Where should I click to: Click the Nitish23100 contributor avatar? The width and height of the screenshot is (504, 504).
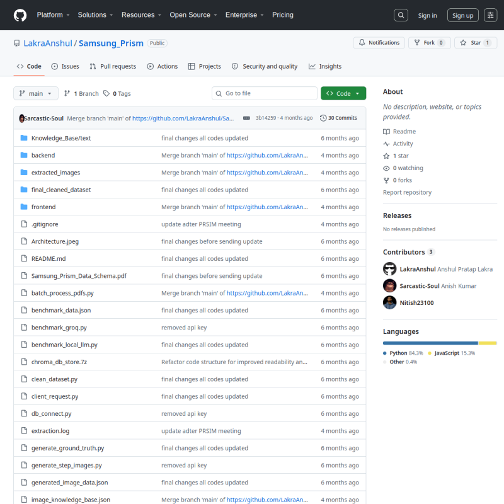click(389, 302)
